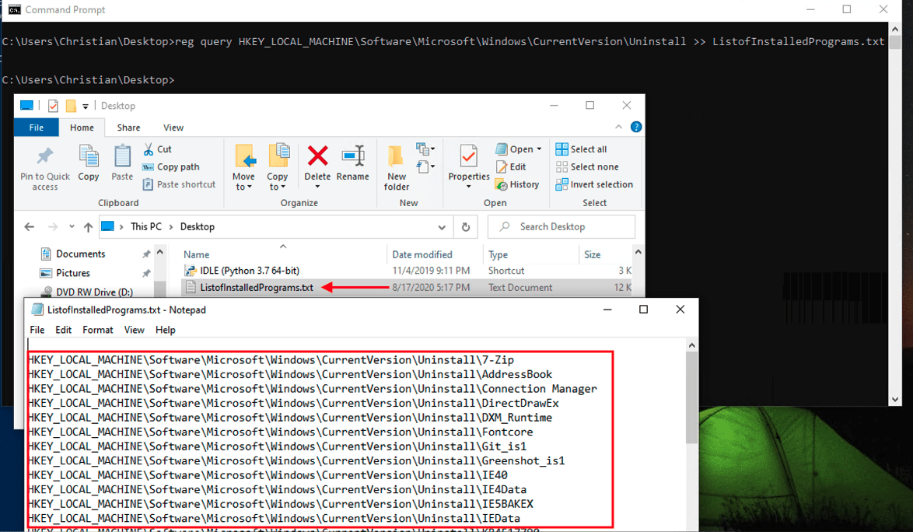This screenshot has width=913, height=532.
Task: Click the 7-Zip registry line in Notepad
Action: [x=271, y=359]
